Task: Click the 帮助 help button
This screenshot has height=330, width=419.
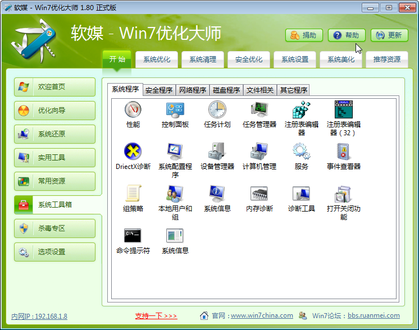Action: (347, 35)
